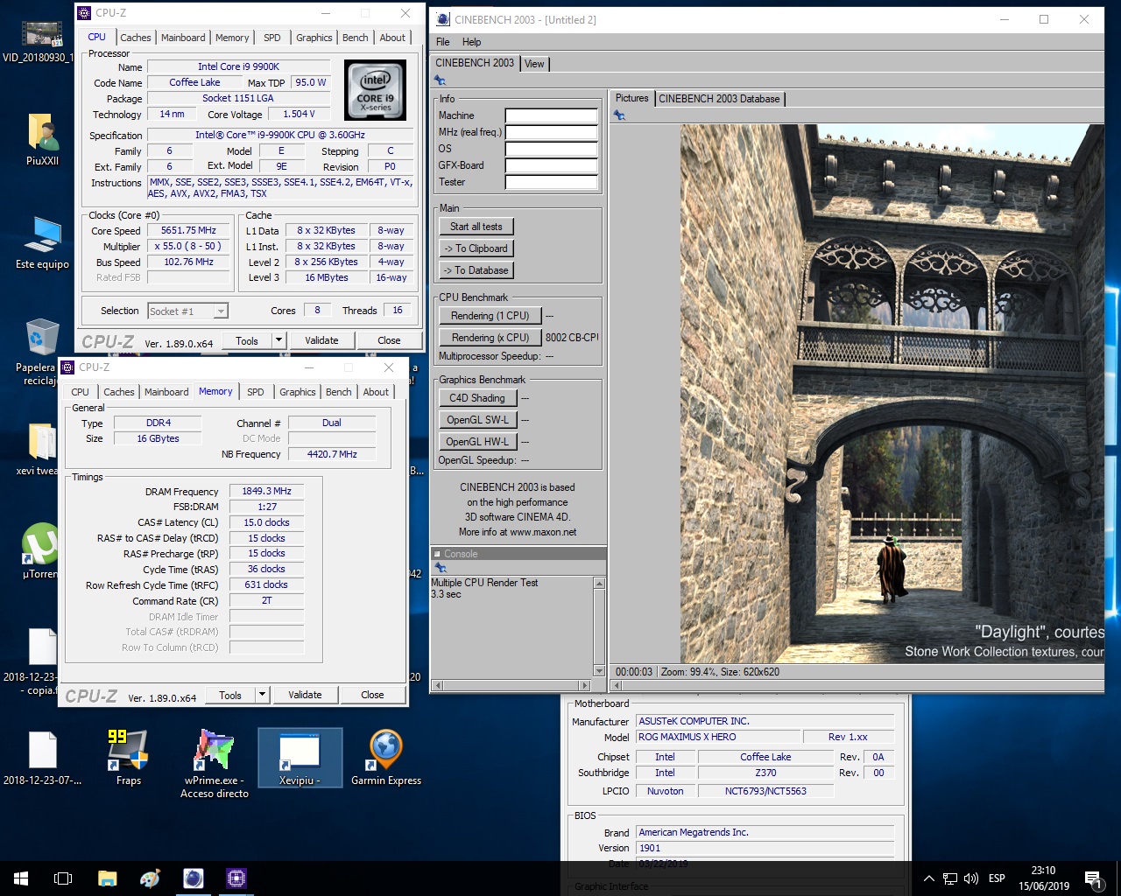
Task: Open the Este equipo desktop icon
Action: (x=42, y=241)
